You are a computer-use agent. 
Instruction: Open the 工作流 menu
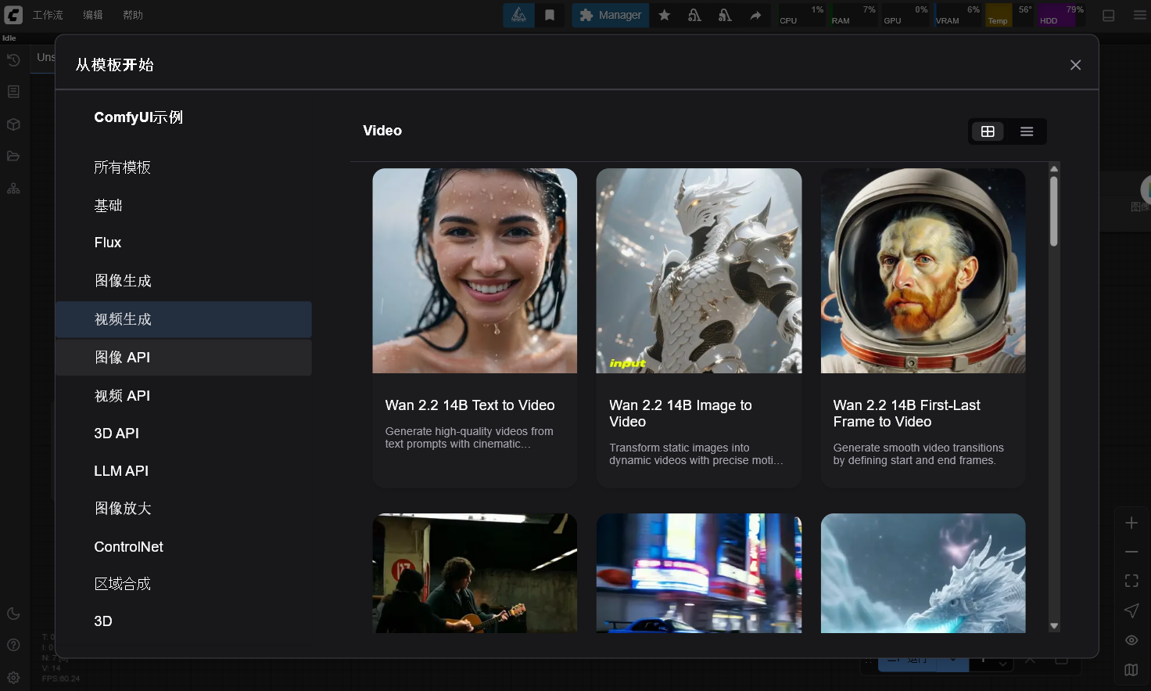[48, 15]
